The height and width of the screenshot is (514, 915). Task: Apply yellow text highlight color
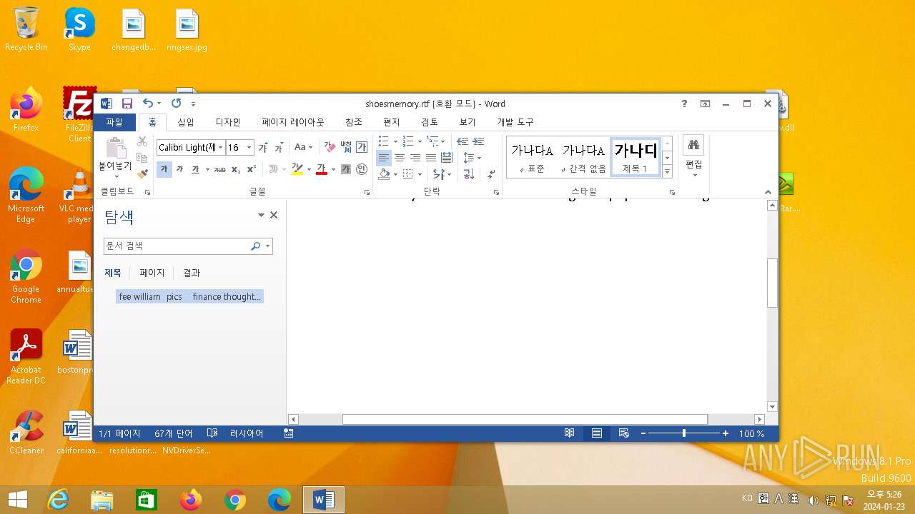pos(297,169)
